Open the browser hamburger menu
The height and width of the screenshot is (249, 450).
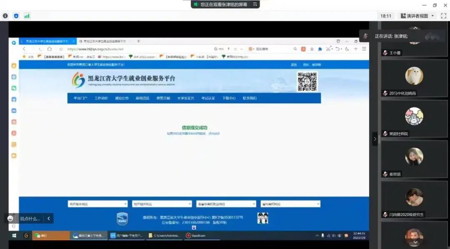click(364, 49)
